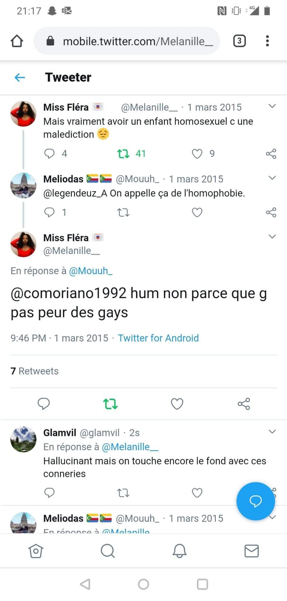Viewport: 287px width, 601px height.
Task: Go to the Twitter home timeline tab
Action: pos(36,551)
